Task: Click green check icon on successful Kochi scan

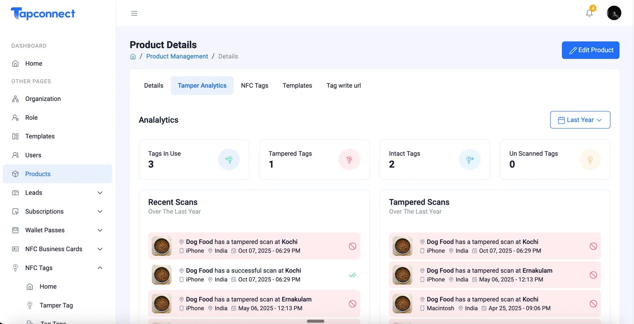Action: 352,275
